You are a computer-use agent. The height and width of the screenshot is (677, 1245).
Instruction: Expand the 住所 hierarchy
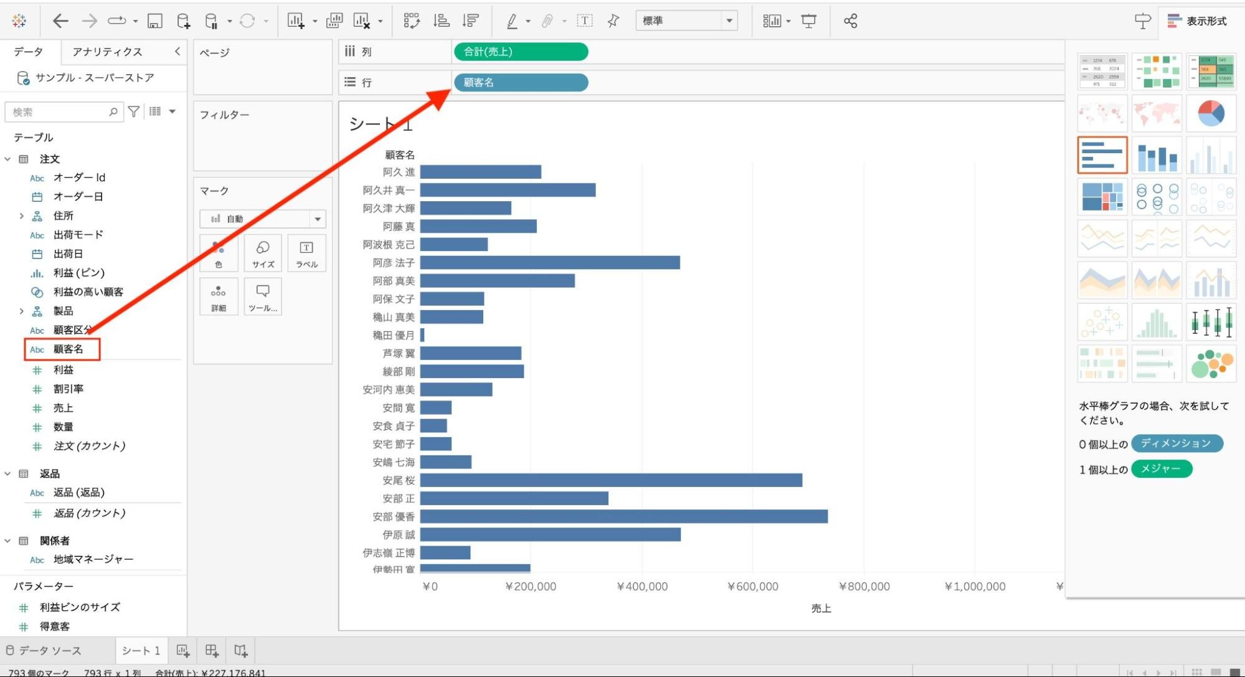click(21, 215)
